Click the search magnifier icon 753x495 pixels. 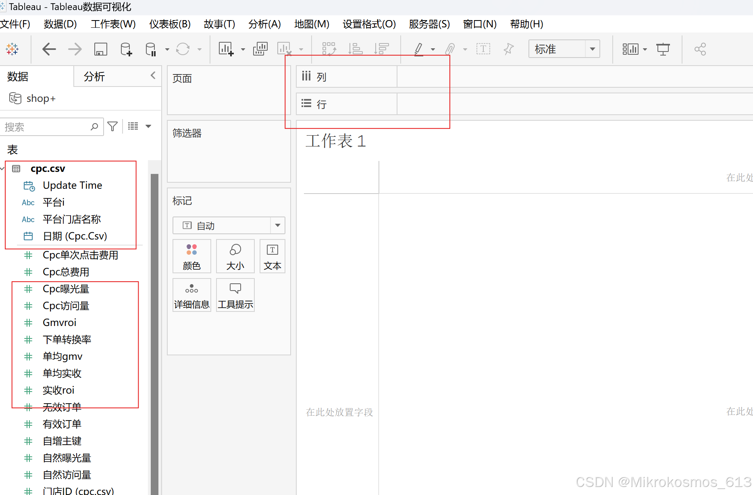[x=94, y=127]
